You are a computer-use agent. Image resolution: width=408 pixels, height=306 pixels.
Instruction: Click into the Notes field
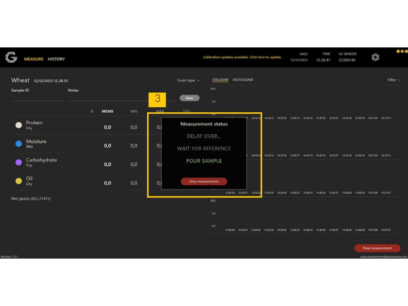[x=120, y=97]
